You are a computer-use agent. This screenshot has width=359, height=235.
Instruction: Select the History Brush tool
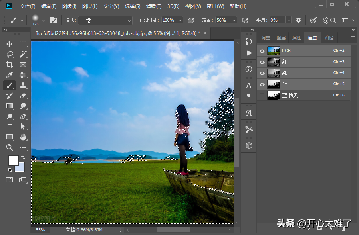tap(10, 96)
